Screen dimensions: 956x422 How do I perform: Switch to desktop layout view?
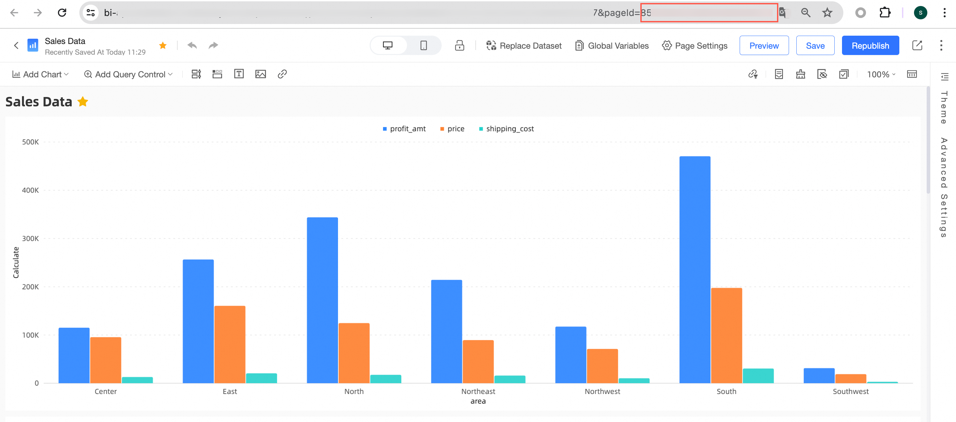pos(387,45)
